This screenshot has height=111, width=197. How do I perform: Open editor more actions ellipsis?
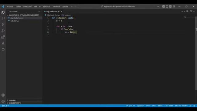click(x=194, y=11)
